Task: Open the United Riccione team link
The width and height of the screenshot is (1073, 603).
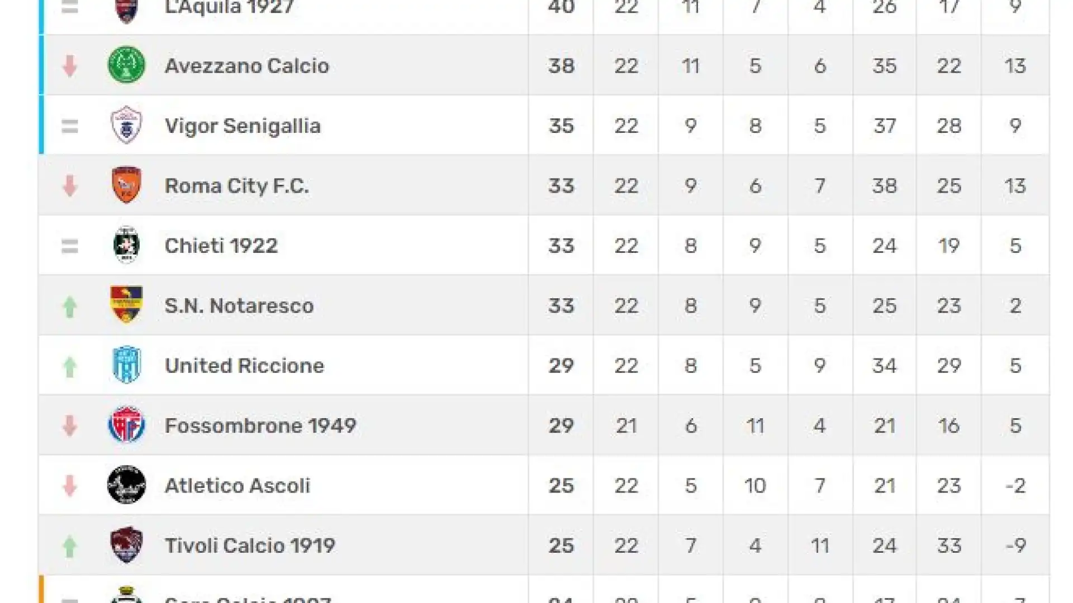Action: [x=244, y=366]
